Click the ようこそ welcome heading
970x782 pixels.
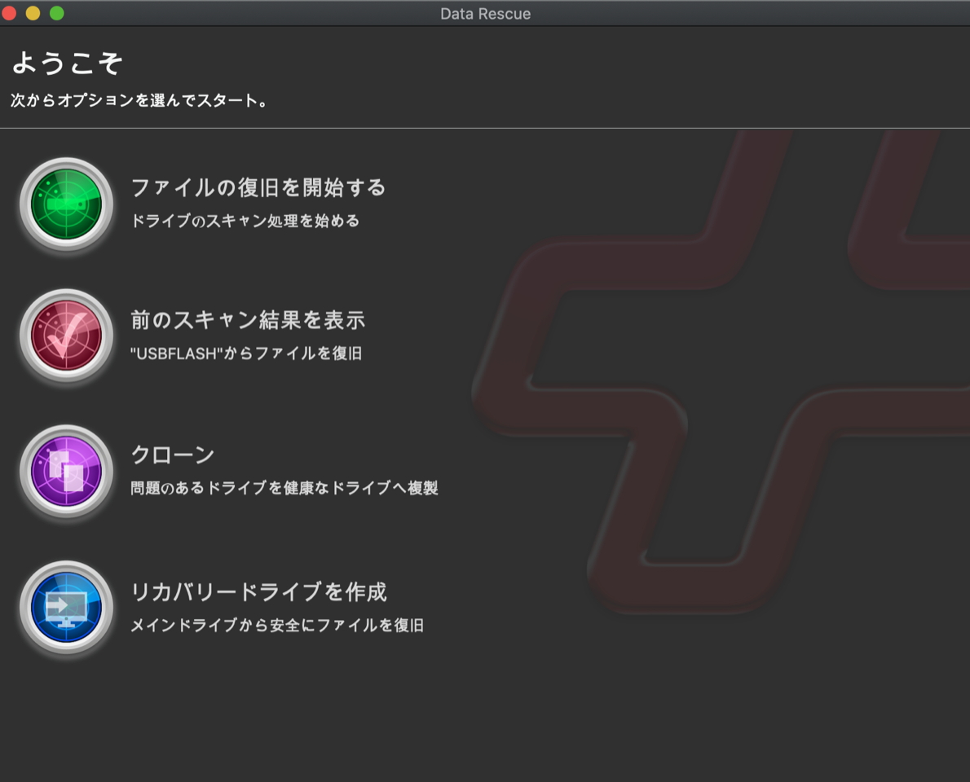pyautogui.click(x=67, y=64)
